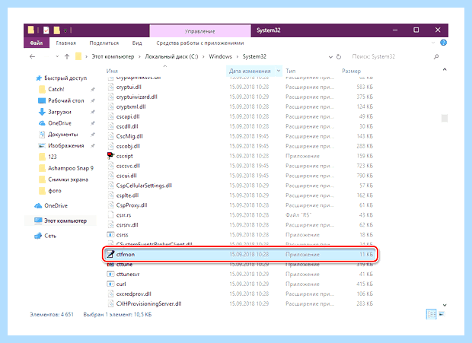Click Этот компьютер in the address bar

point(113,56)
